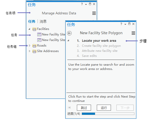148x121 pixels.
Task: Click the help question mark in back pane
Action: click(x=82, y=4)
